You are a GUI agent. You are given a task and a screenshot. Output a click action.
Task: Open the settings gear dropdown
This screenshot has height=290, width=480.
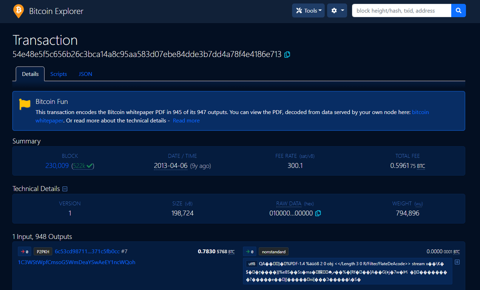[337, 11]
